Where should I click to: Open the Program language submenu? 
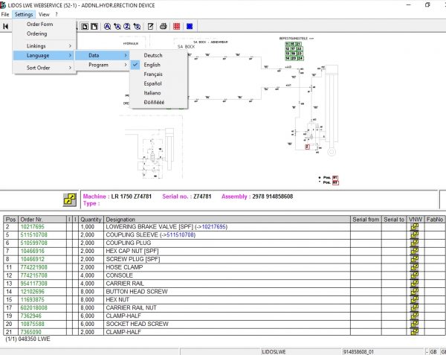click(103, 65)
